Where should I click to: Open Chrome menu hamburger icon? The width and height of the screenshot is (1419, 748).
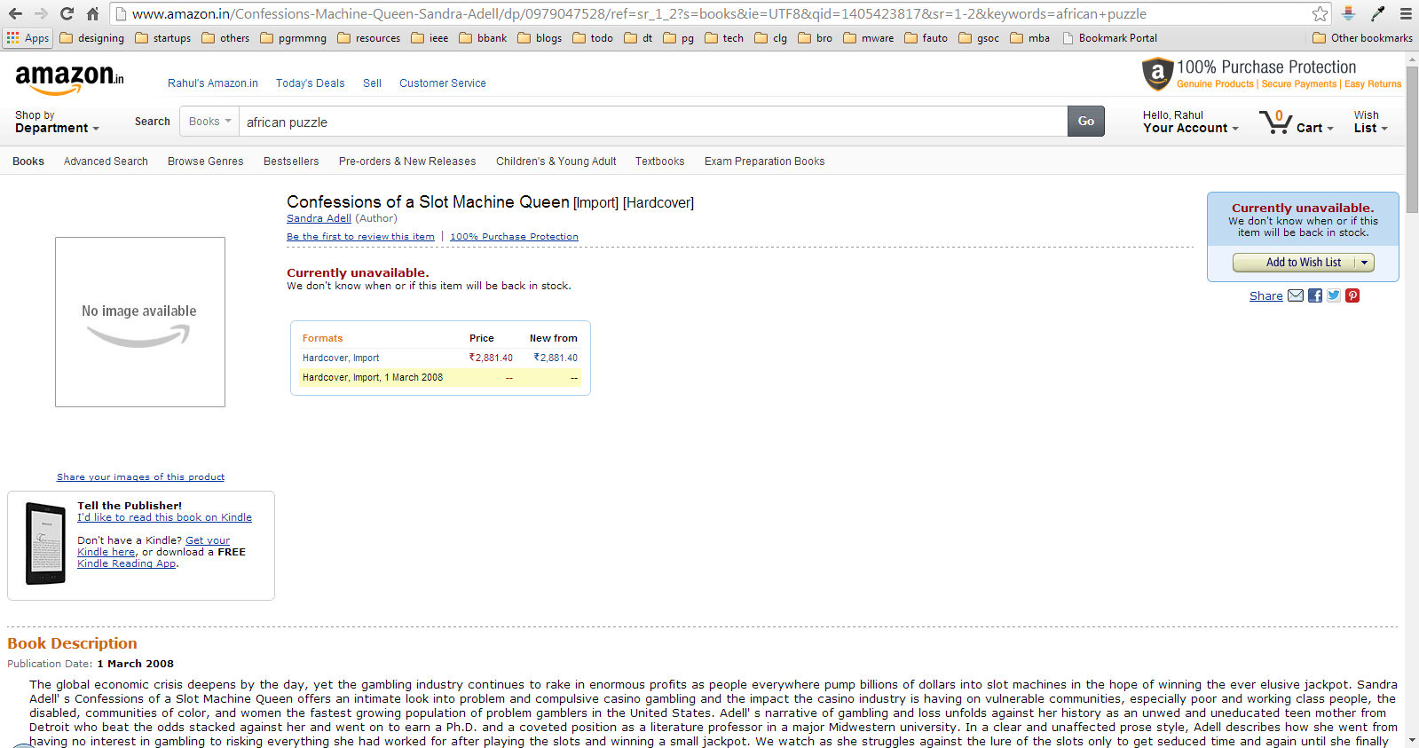pyautogui.click(x=1406, y=13)
